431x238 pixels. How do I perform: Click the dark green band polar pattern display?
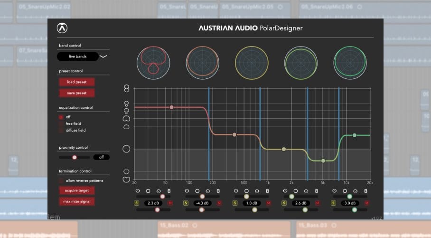(350, 63)
